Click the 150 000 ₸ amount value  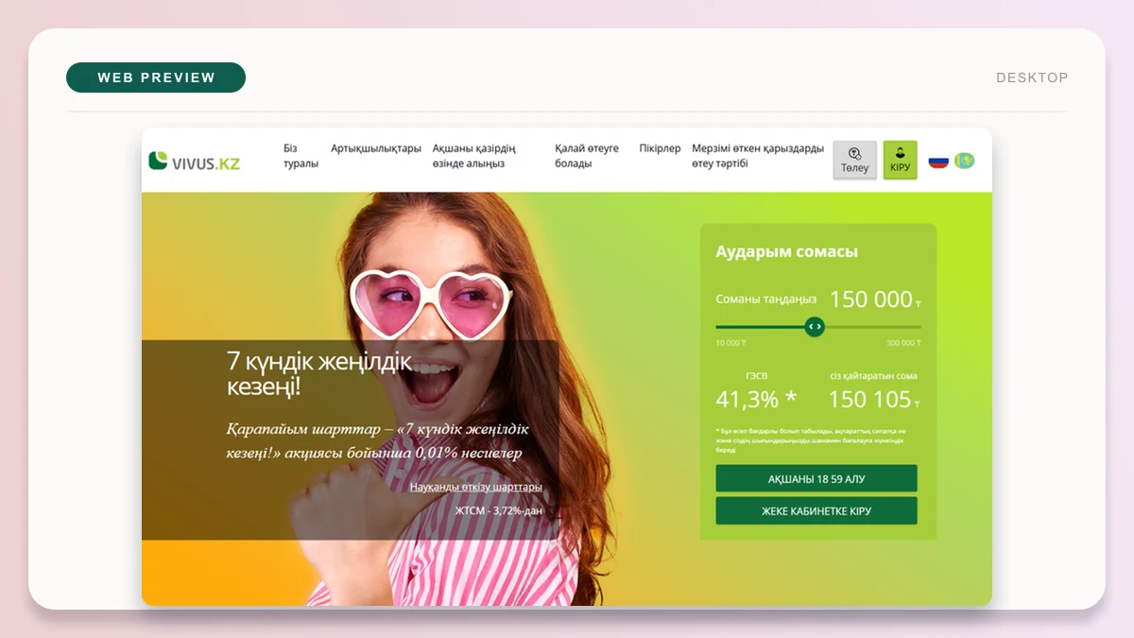pyautogui.click(x=875, y=300)
